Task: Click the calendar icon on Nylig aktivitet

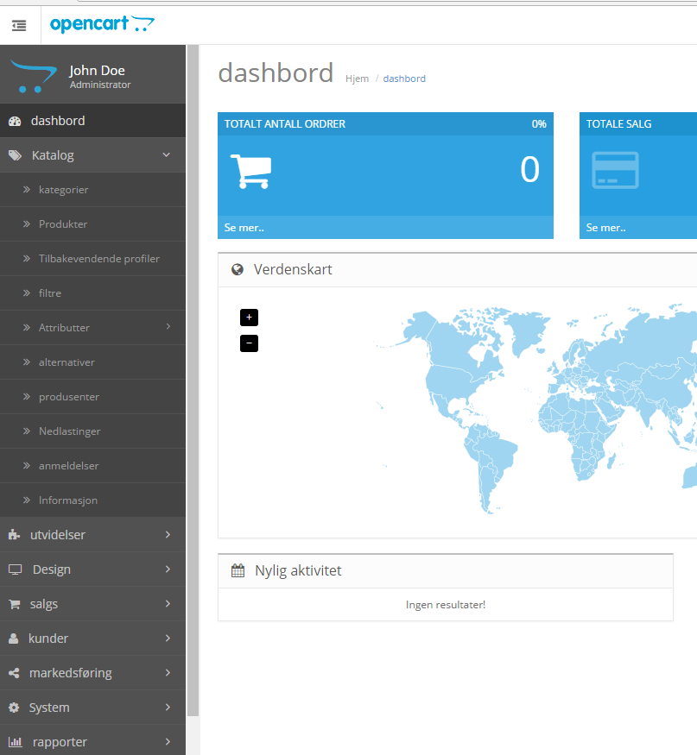Action: (237, 570)
